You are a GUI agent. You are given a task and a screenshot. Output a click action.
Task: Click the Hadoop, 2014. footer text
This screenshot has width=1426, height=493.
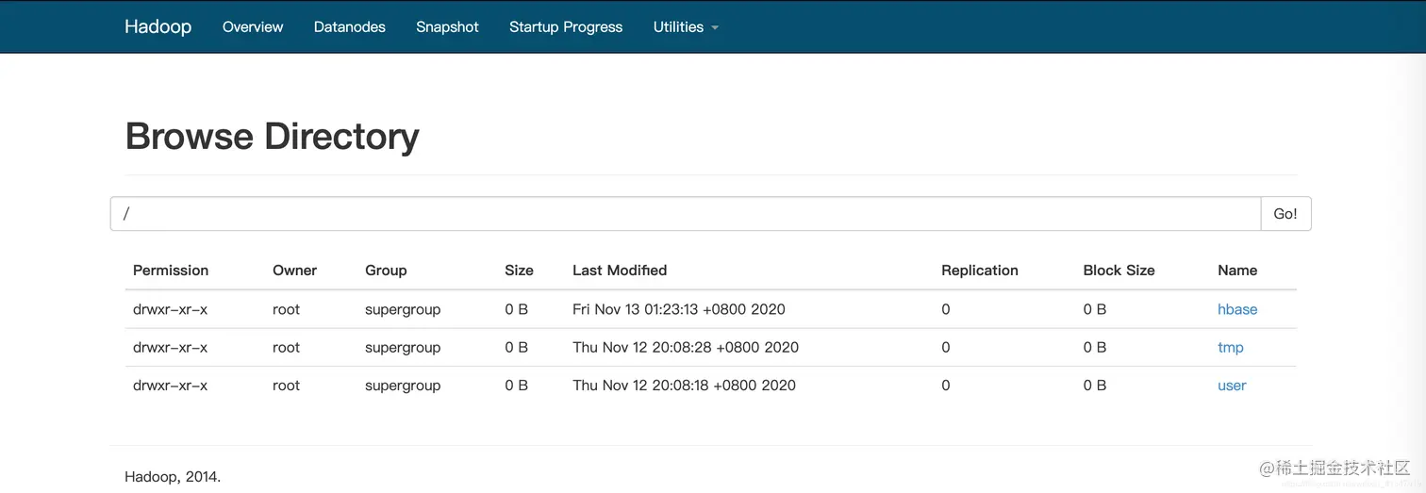click(x=173, y=477)
